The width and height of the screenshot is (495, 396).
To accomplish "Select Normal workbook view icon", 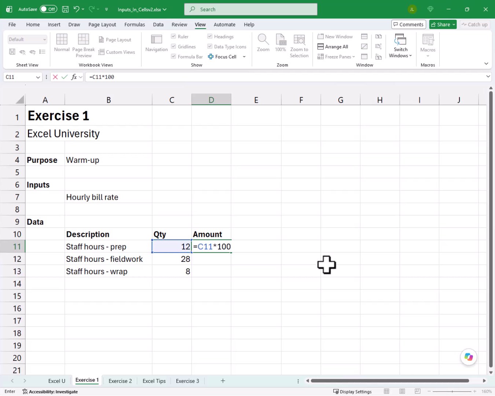I will (62, 43).
